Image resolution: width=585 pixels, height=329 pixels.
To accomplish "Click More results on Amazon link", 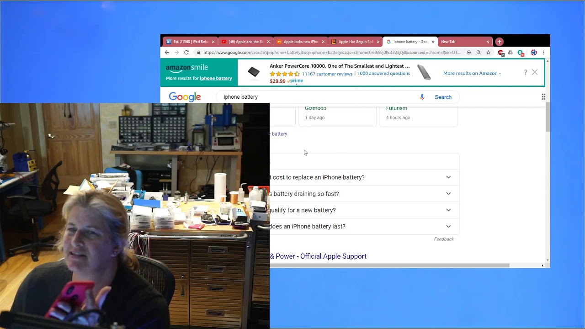I will tap(472, 73).
